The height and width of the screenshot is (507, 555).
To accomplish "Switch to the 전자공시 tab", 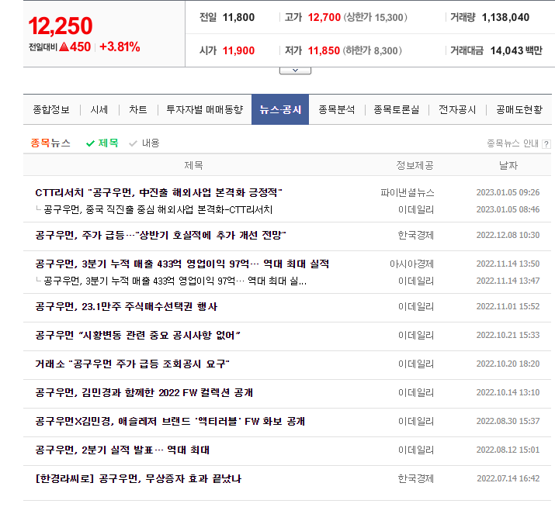I will point(457,109).
